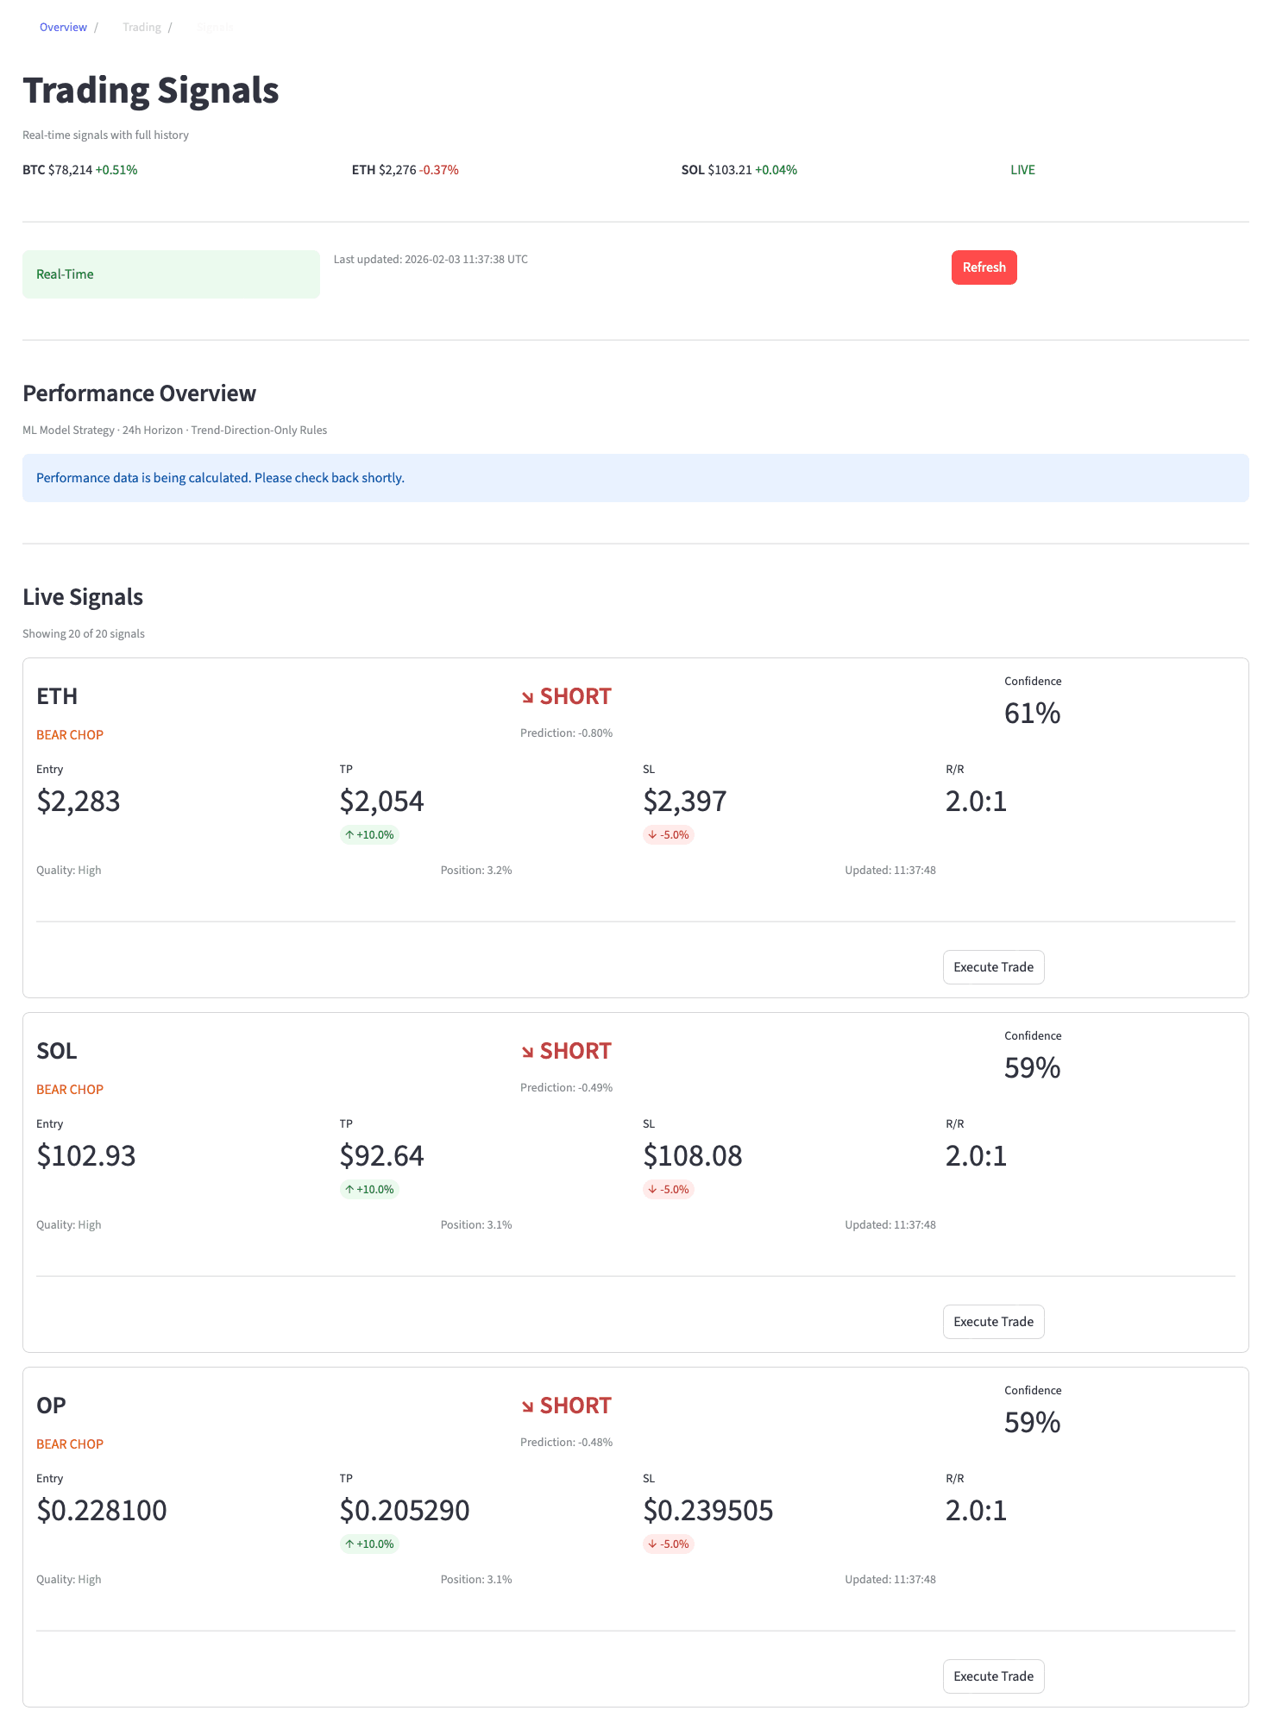
Task: Go to the Trading breadcrumb
Action: point(141,28)
